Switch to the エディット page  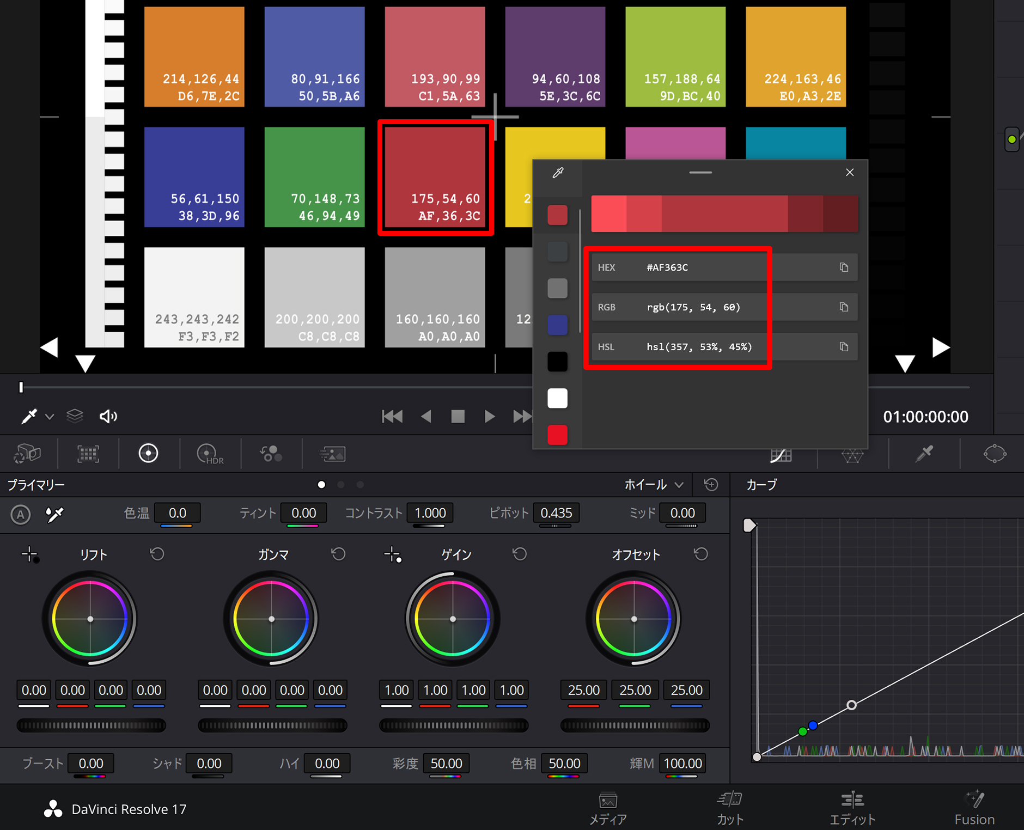click(x=852, y=808)
